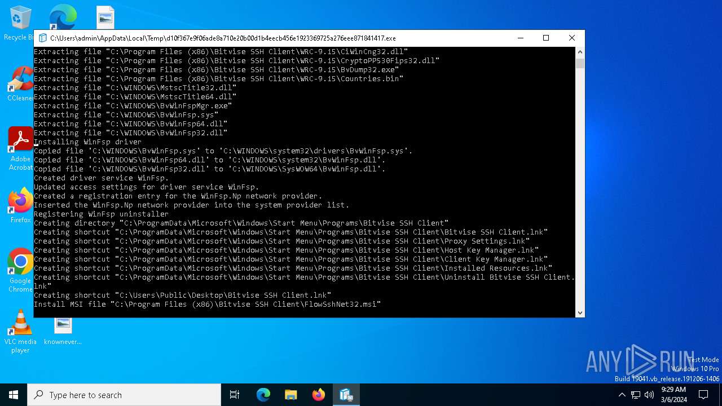Click the Task View taskbar button

pyautogui.click(x=235, y=395)
